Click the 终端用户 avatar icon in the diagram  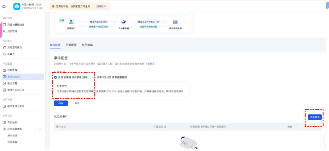[x=71, y=22]
